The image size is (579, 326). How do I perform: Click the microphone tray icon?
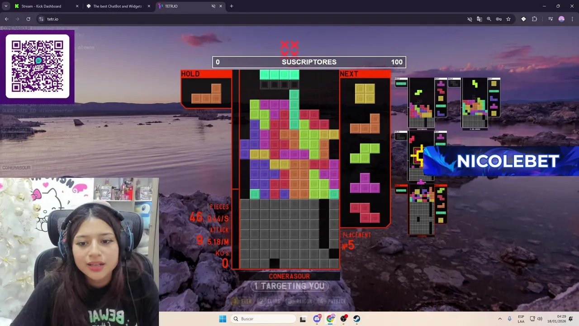[510, 319]
